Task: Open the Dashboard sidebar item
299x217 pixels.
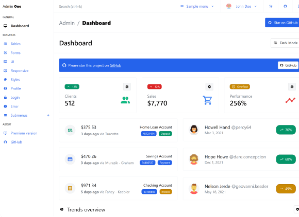Action: point(27,26)
